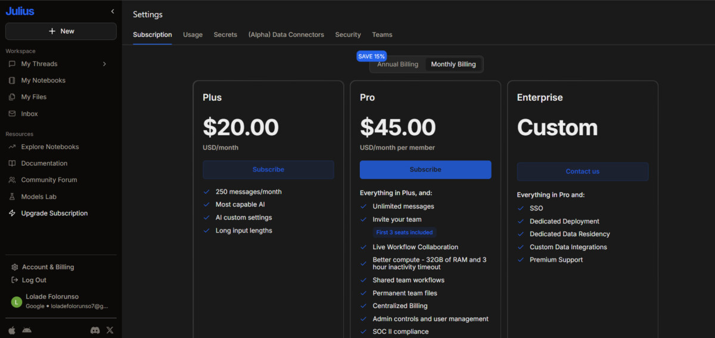Viewport: 715px width, 338px height.
Task: Select Monthly Billing option
Action: tap(453, 64)
